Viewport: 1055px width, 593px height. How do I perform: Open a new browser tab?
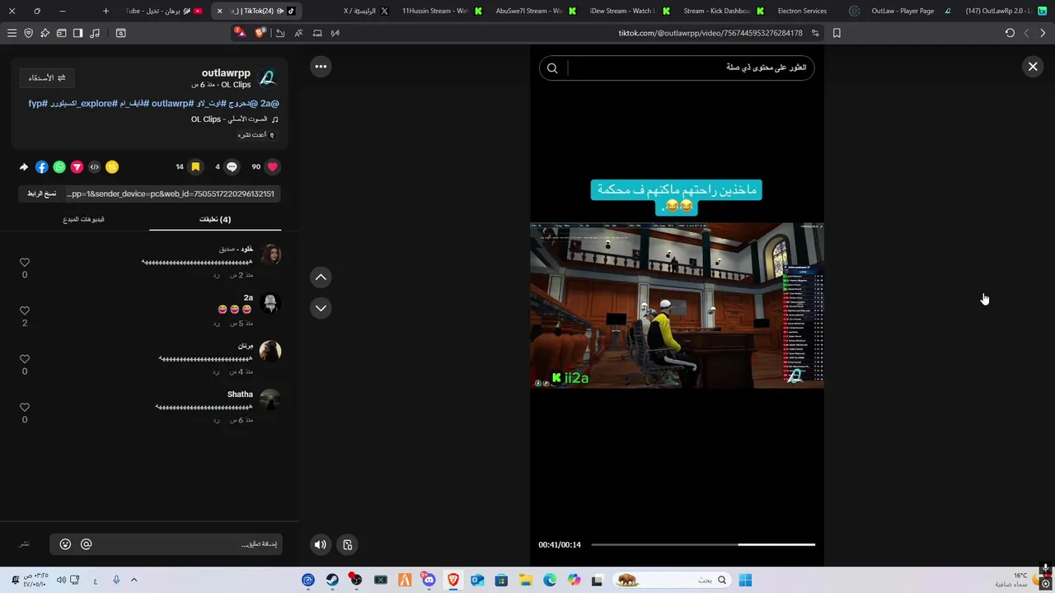click(x=105, y=11)
